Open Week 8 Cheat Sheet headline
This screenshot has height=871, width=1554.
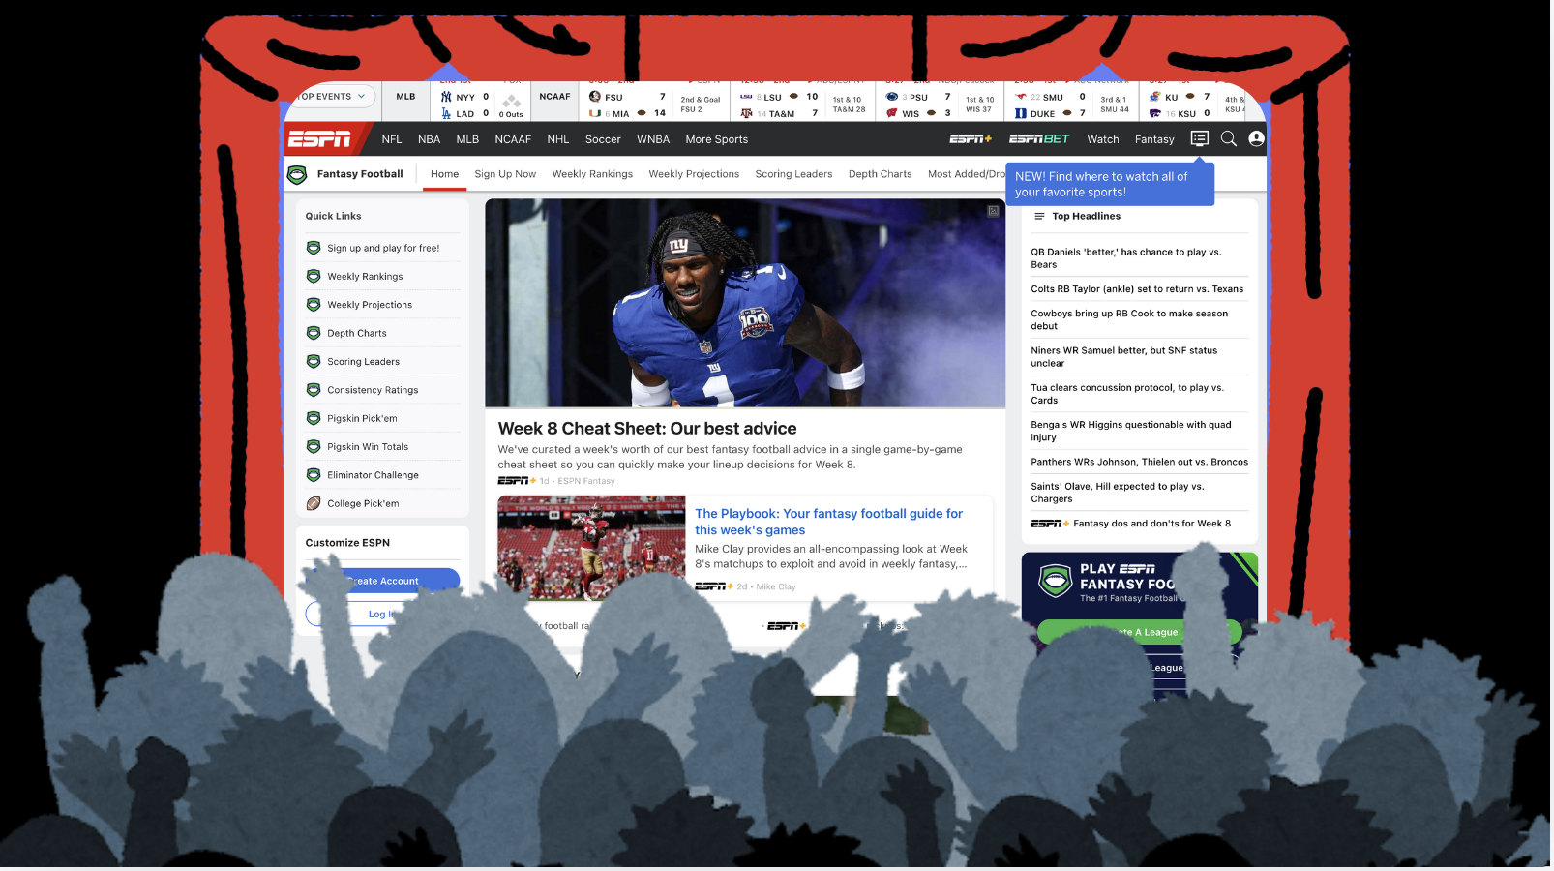[x=647, y=429]
